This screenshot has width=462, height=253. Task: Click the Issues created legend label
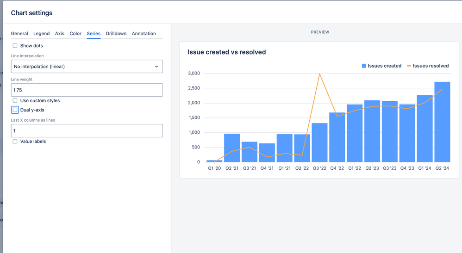[x=385, y=66]
